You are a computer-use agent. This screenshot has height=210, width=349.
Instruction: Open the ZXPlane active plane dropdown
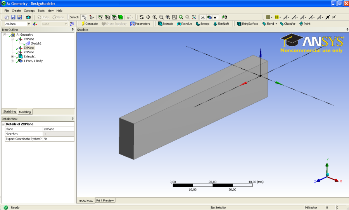click(x=29, y=24)
